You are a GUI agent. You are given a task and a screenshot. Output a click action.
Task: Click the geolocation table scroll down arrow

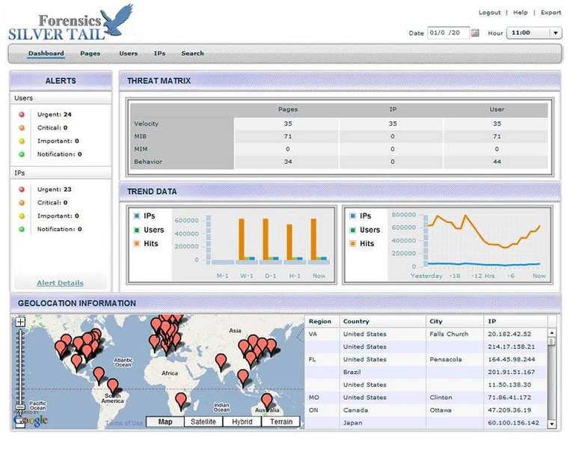coord(551,424)
